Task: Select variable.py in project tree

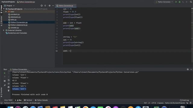Action: [x=15, y=28]
